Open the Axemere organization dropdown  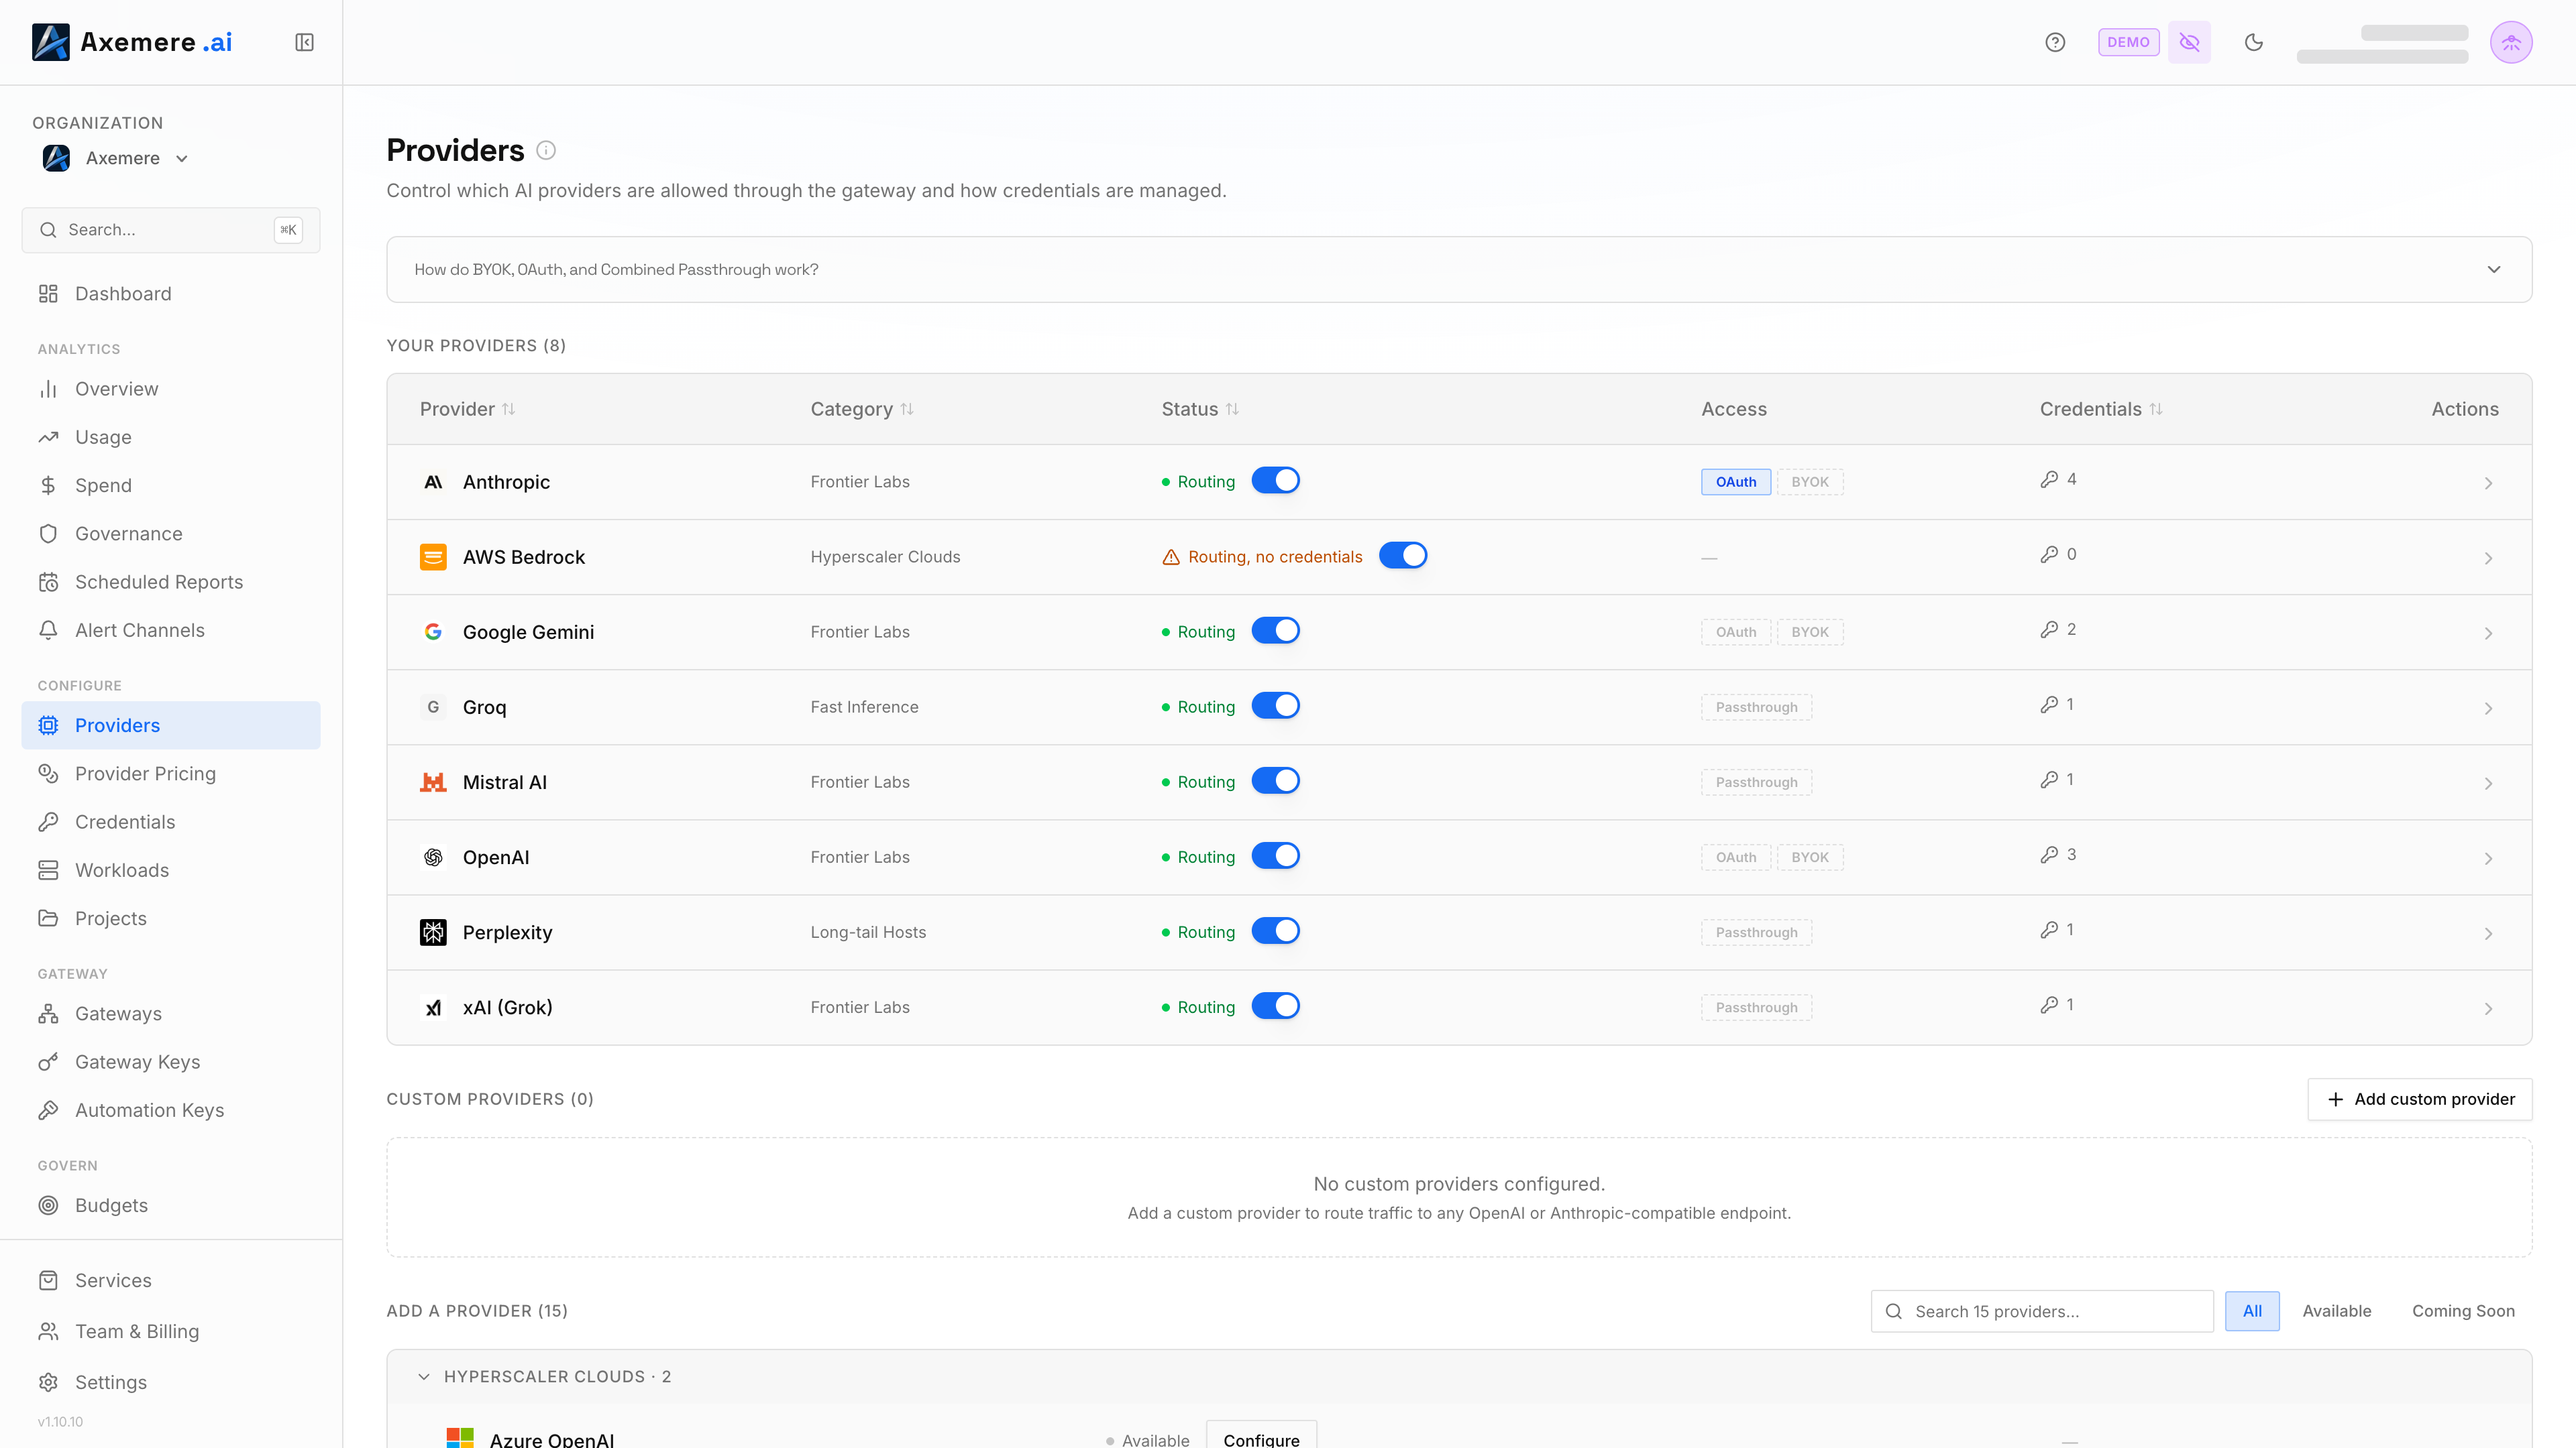tap(116, 158)
